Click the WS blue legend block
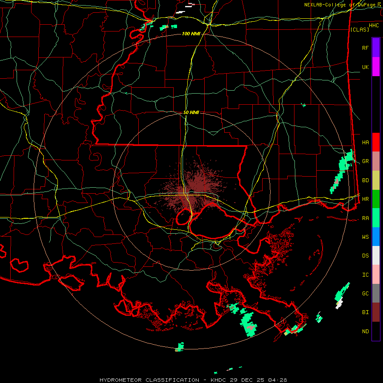Viewport: 383px width, 383px height. pos(376,237)
